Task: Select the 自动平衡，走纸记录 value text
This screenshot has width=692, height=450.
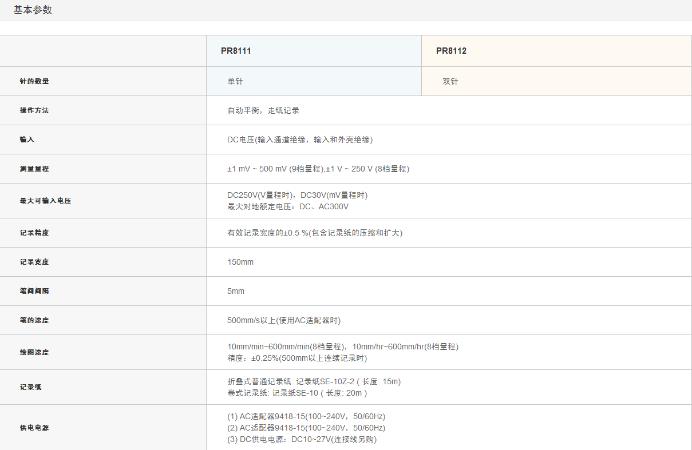Action: click(x=263, y=110)
